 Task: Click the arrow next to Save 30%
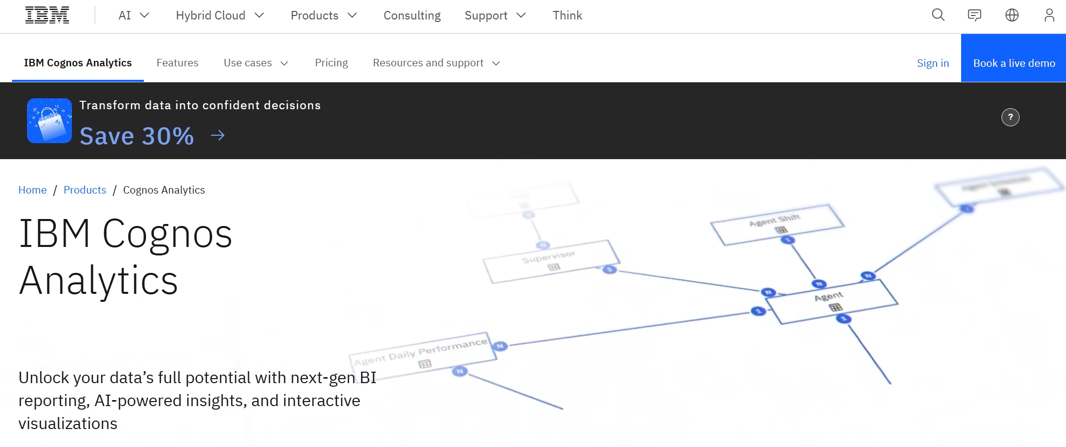point(218,135)
